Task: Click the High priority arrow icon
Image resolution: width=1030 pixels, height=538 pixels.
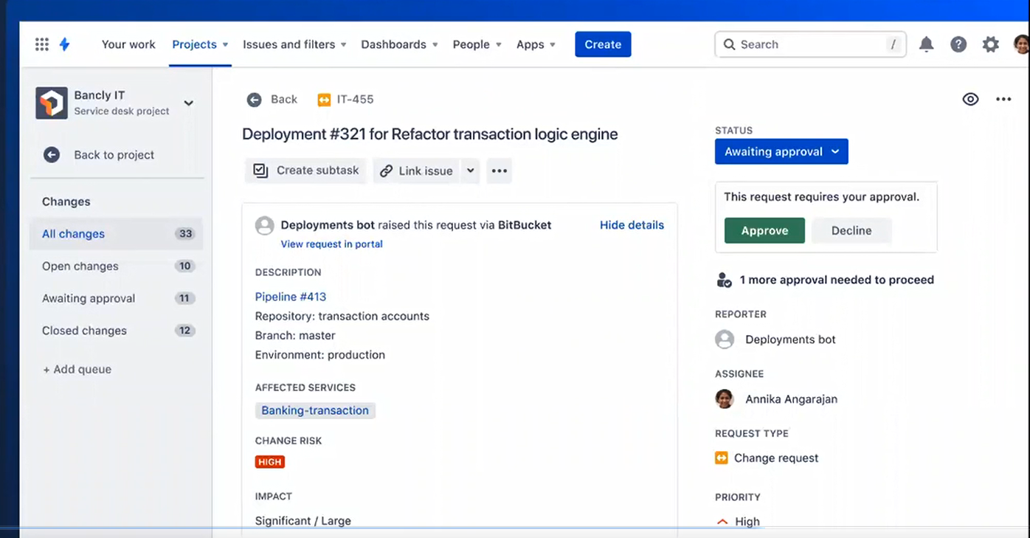Action: [x=722, y=522]
